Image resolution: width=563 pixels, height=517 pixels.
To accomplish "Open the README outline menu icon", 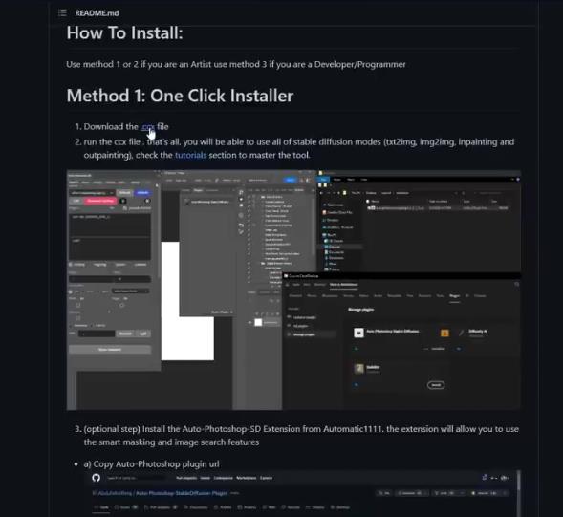I will 62,13.
